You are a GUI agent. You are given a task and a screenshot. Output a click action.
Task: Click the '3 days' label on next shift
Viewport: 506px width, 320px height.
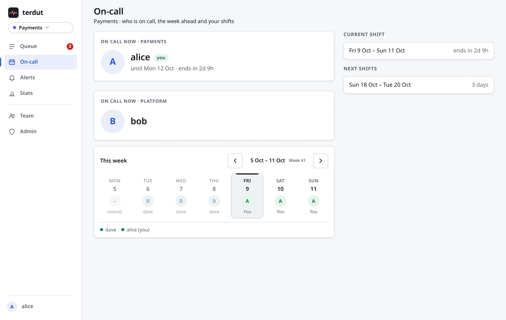480,85
